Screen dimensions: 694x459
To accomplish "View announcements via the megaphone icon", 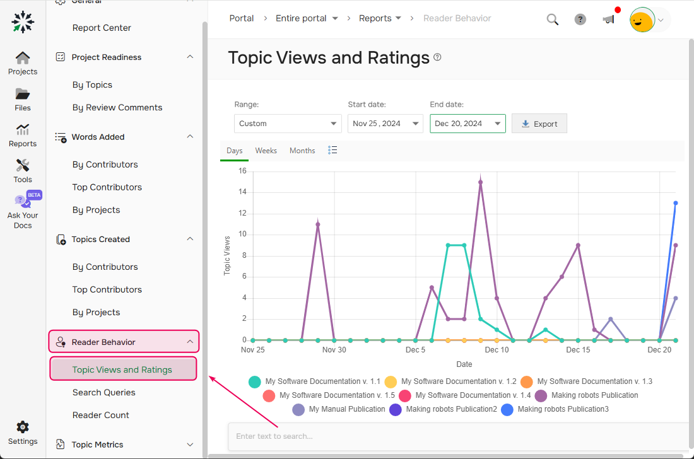I will pyautogui.click(x=608, y=21).
